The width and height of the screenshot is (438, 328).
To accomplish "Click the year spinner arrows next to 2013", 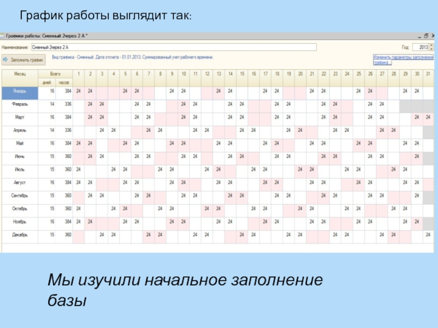I will (x=431, y=48).
